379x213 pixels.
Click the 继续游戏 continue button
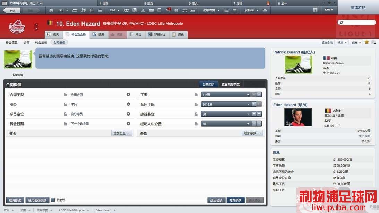358,8
